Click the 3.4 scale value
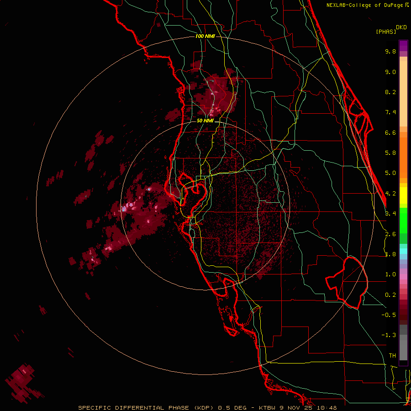The image size is (411, 411). click(390, 213)
